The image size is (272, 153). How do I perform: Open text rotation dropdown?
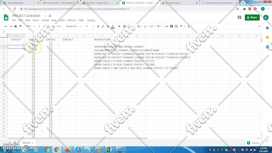click(159, 26)
